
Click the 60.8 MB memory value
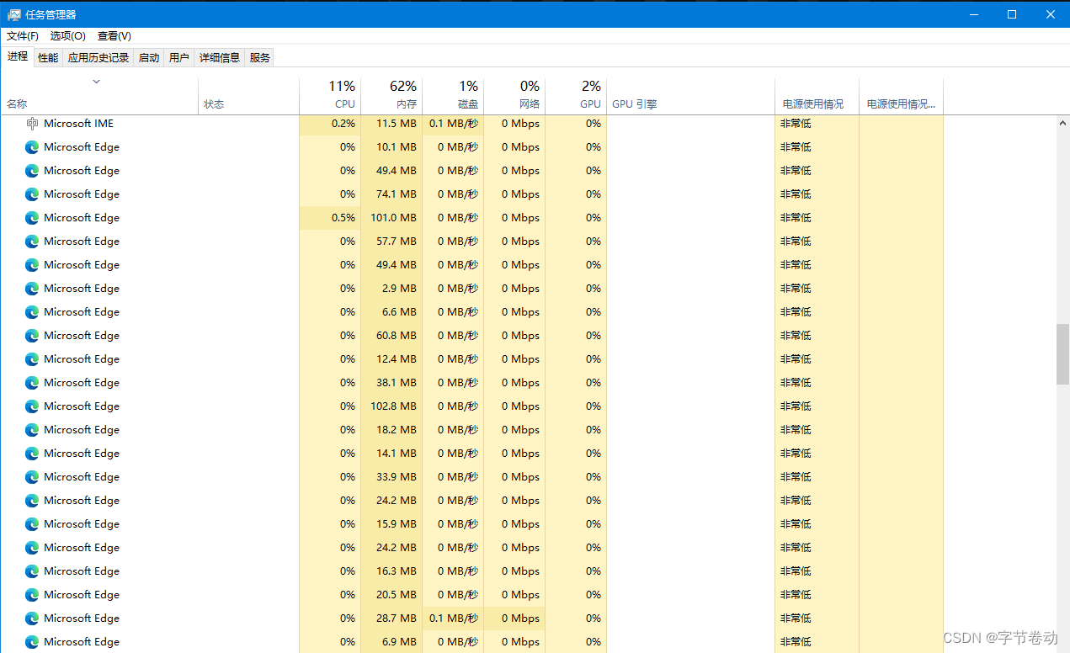(x=397, y=336)
